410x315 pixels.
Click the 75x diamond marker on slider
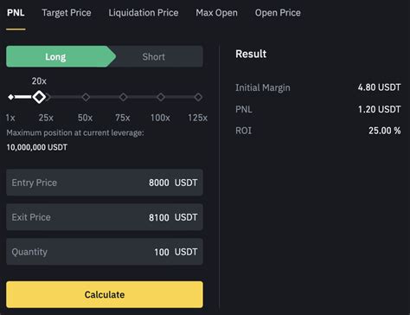123,97
